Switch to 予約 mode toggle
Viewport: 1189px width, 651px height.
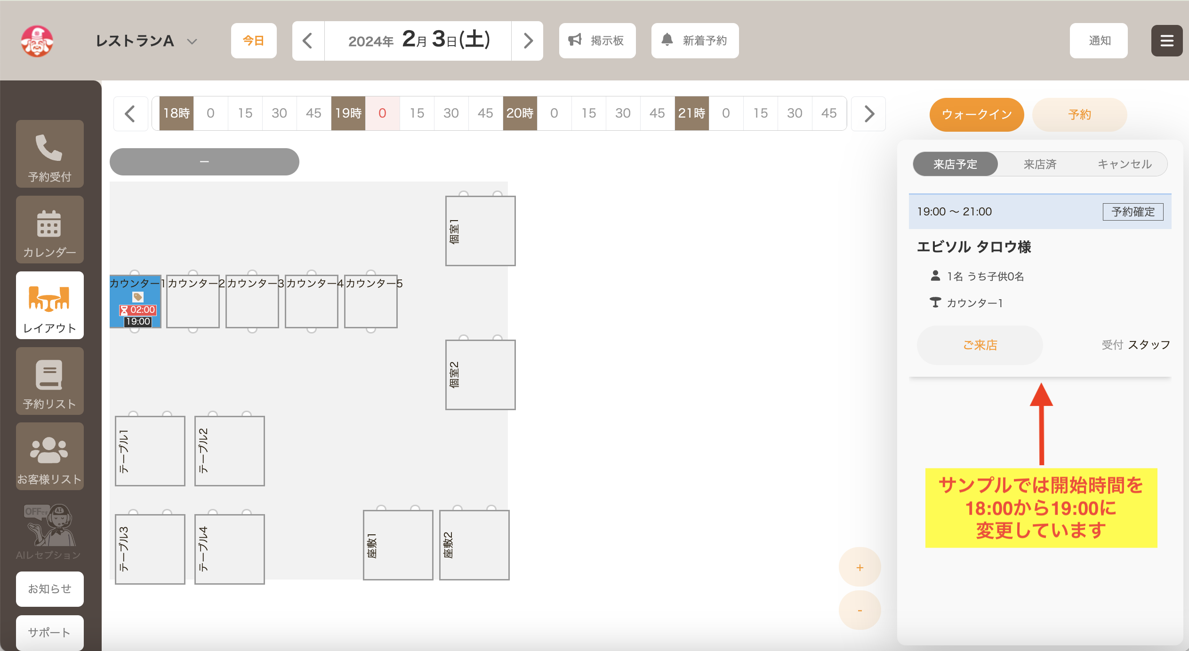click(x=1079, y=114)
